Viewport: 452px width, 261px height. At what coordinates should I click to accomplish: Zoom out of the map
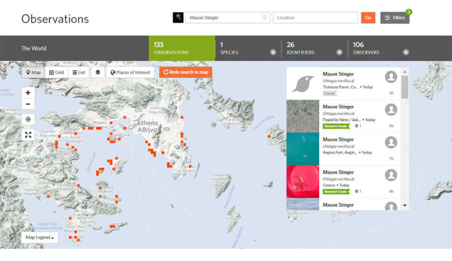pos(28,104)
